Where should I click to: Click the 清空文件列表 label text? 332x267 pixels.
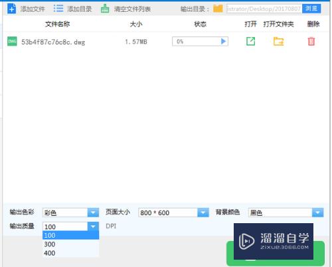pos(132,9)
